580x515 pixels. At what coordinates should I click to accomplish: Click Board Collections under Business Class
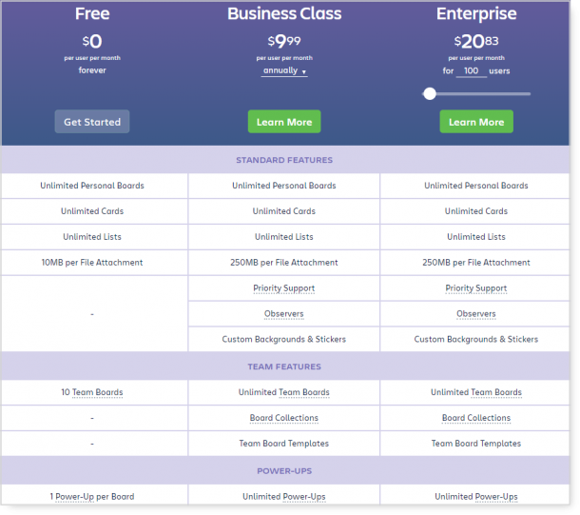point(284,418)
